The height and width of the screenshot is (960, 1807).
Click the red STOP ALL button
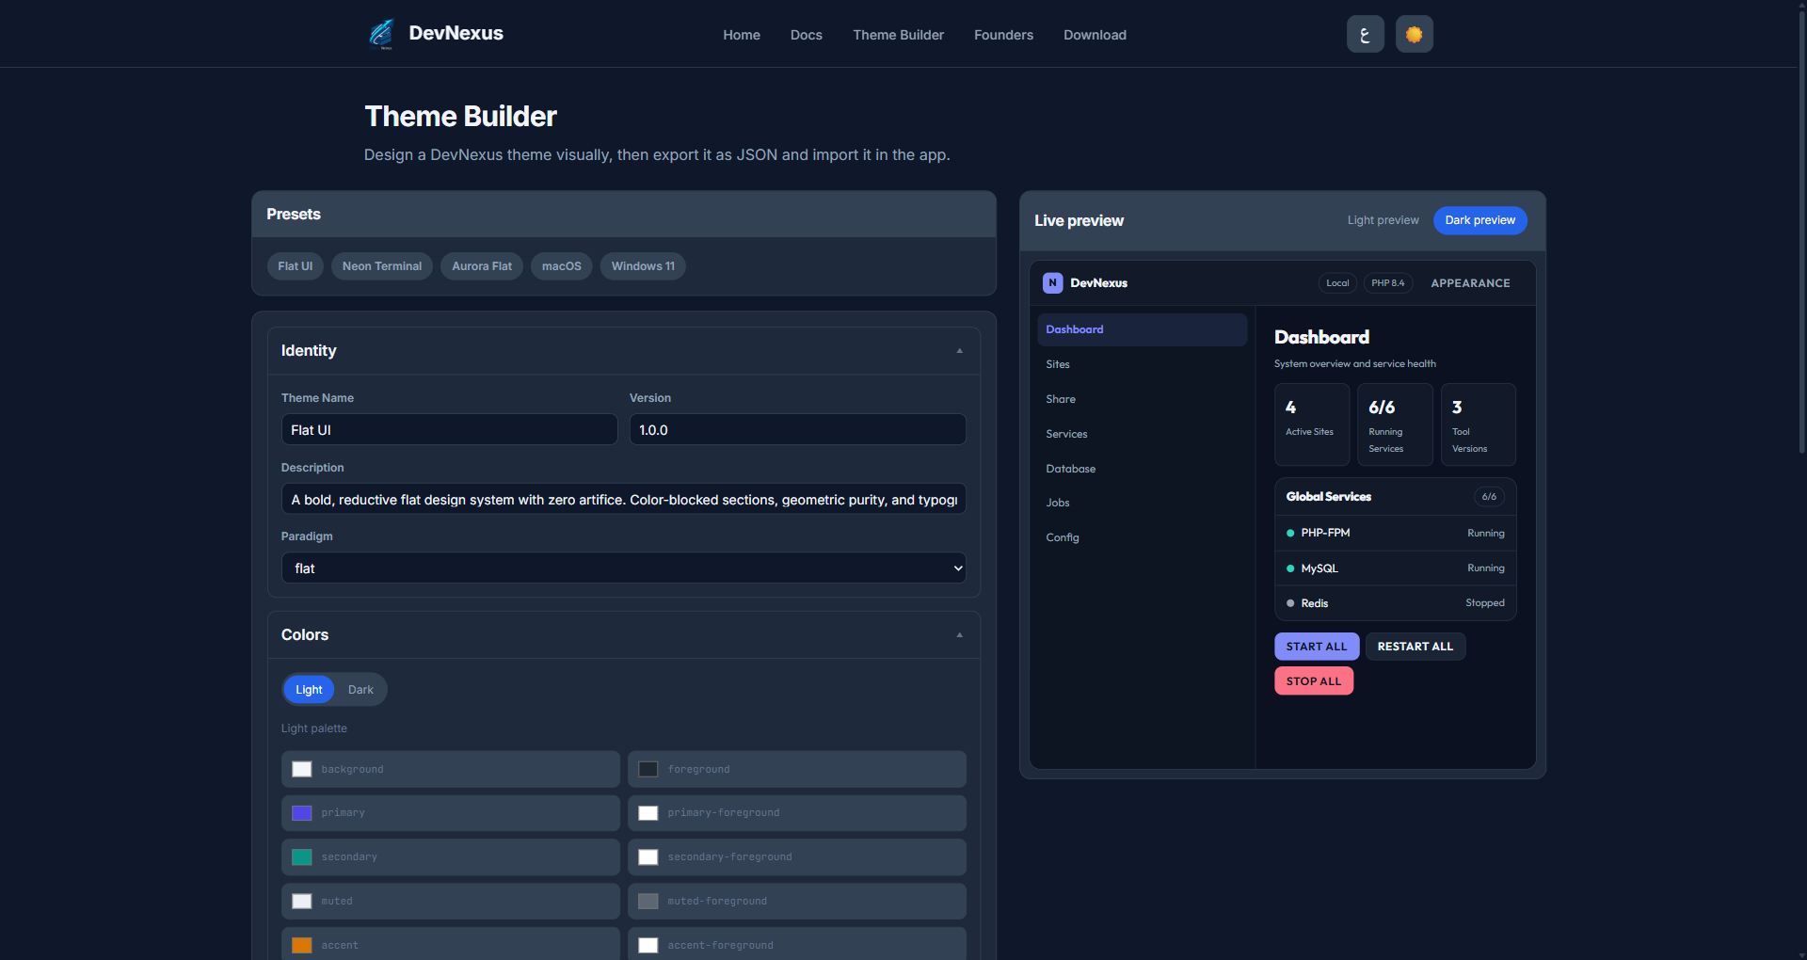pos(1314,681)
